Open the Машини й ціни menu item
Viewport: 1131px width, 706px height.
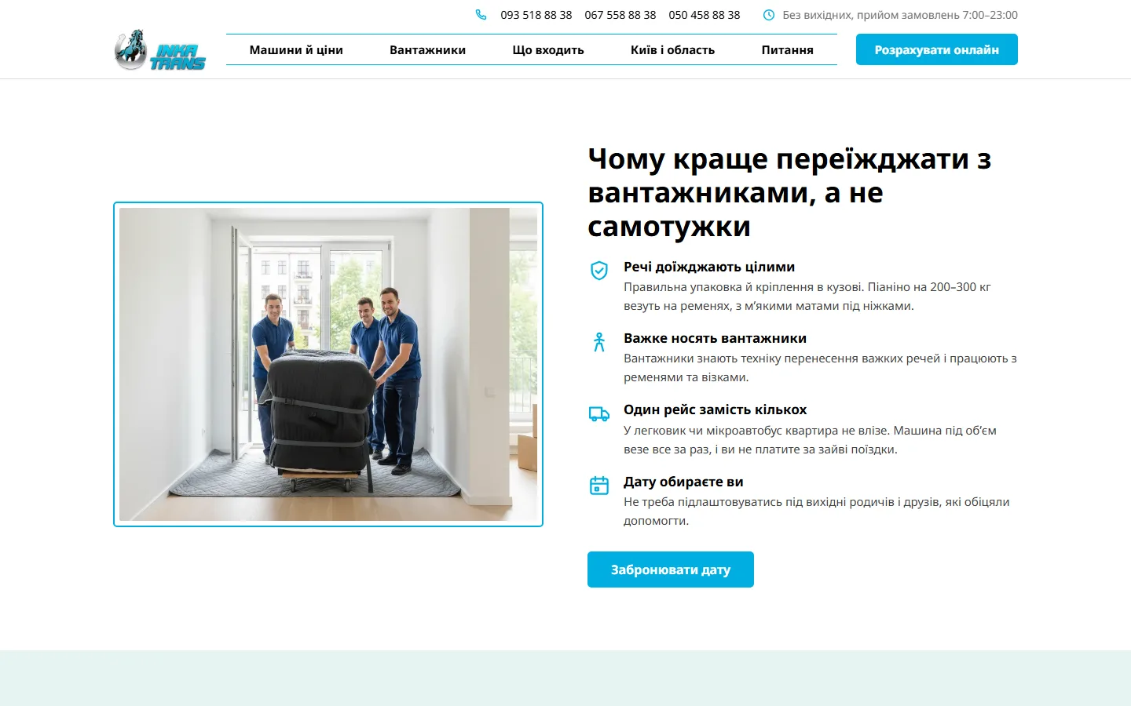click(296, 49)
